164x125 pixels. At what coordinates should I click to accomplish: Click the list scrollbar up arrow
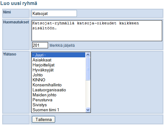[x=88, y=55]
